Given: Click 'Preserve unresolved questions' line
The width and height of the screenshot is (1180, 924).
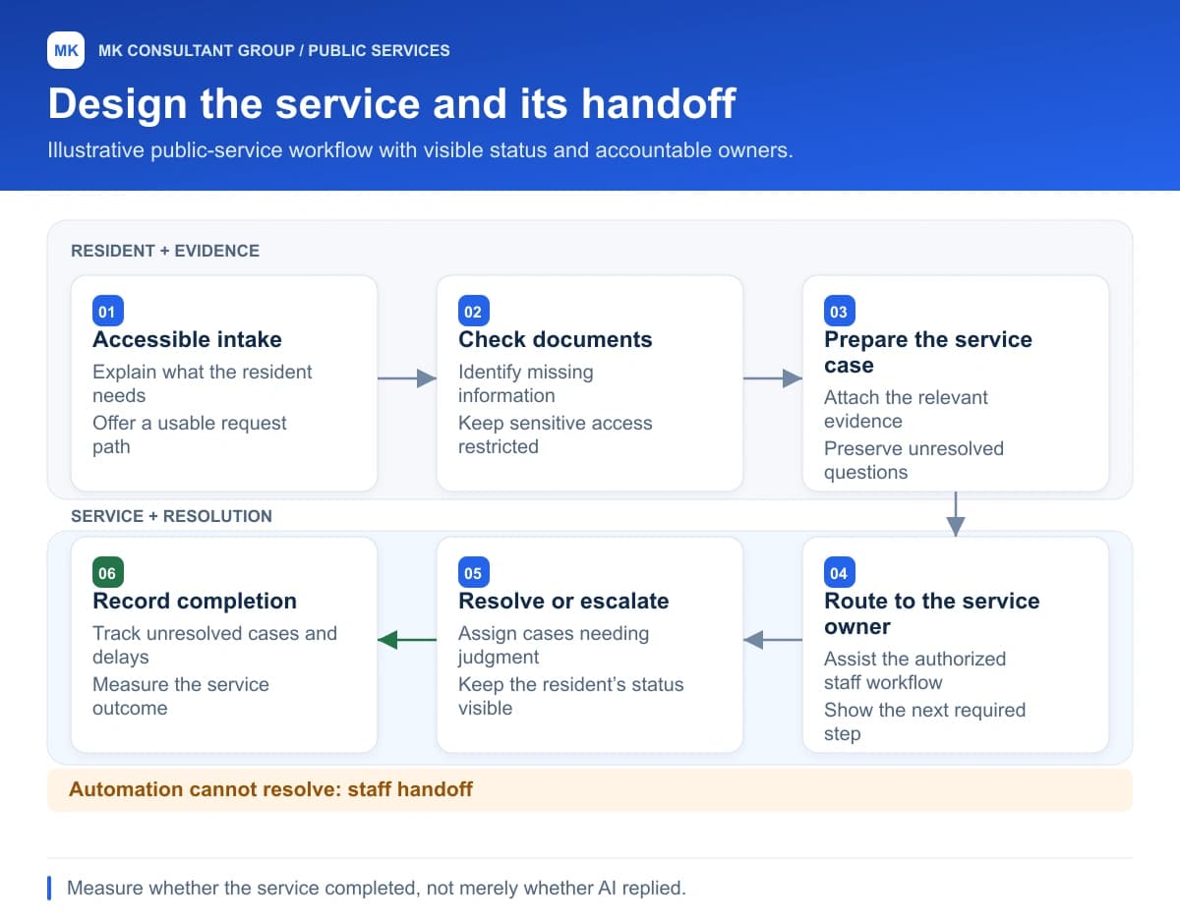Looking at the screenshot, I should tap(914, 460).
